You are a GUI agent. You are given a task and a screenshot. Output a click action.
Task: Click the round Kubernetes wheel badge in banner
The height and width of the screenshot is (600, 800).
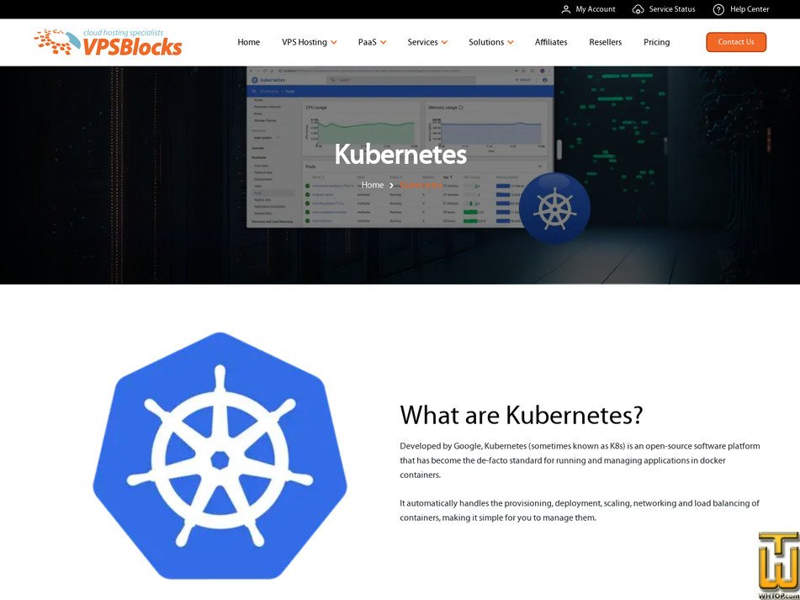pyautogui.click(x=554, y=208)
